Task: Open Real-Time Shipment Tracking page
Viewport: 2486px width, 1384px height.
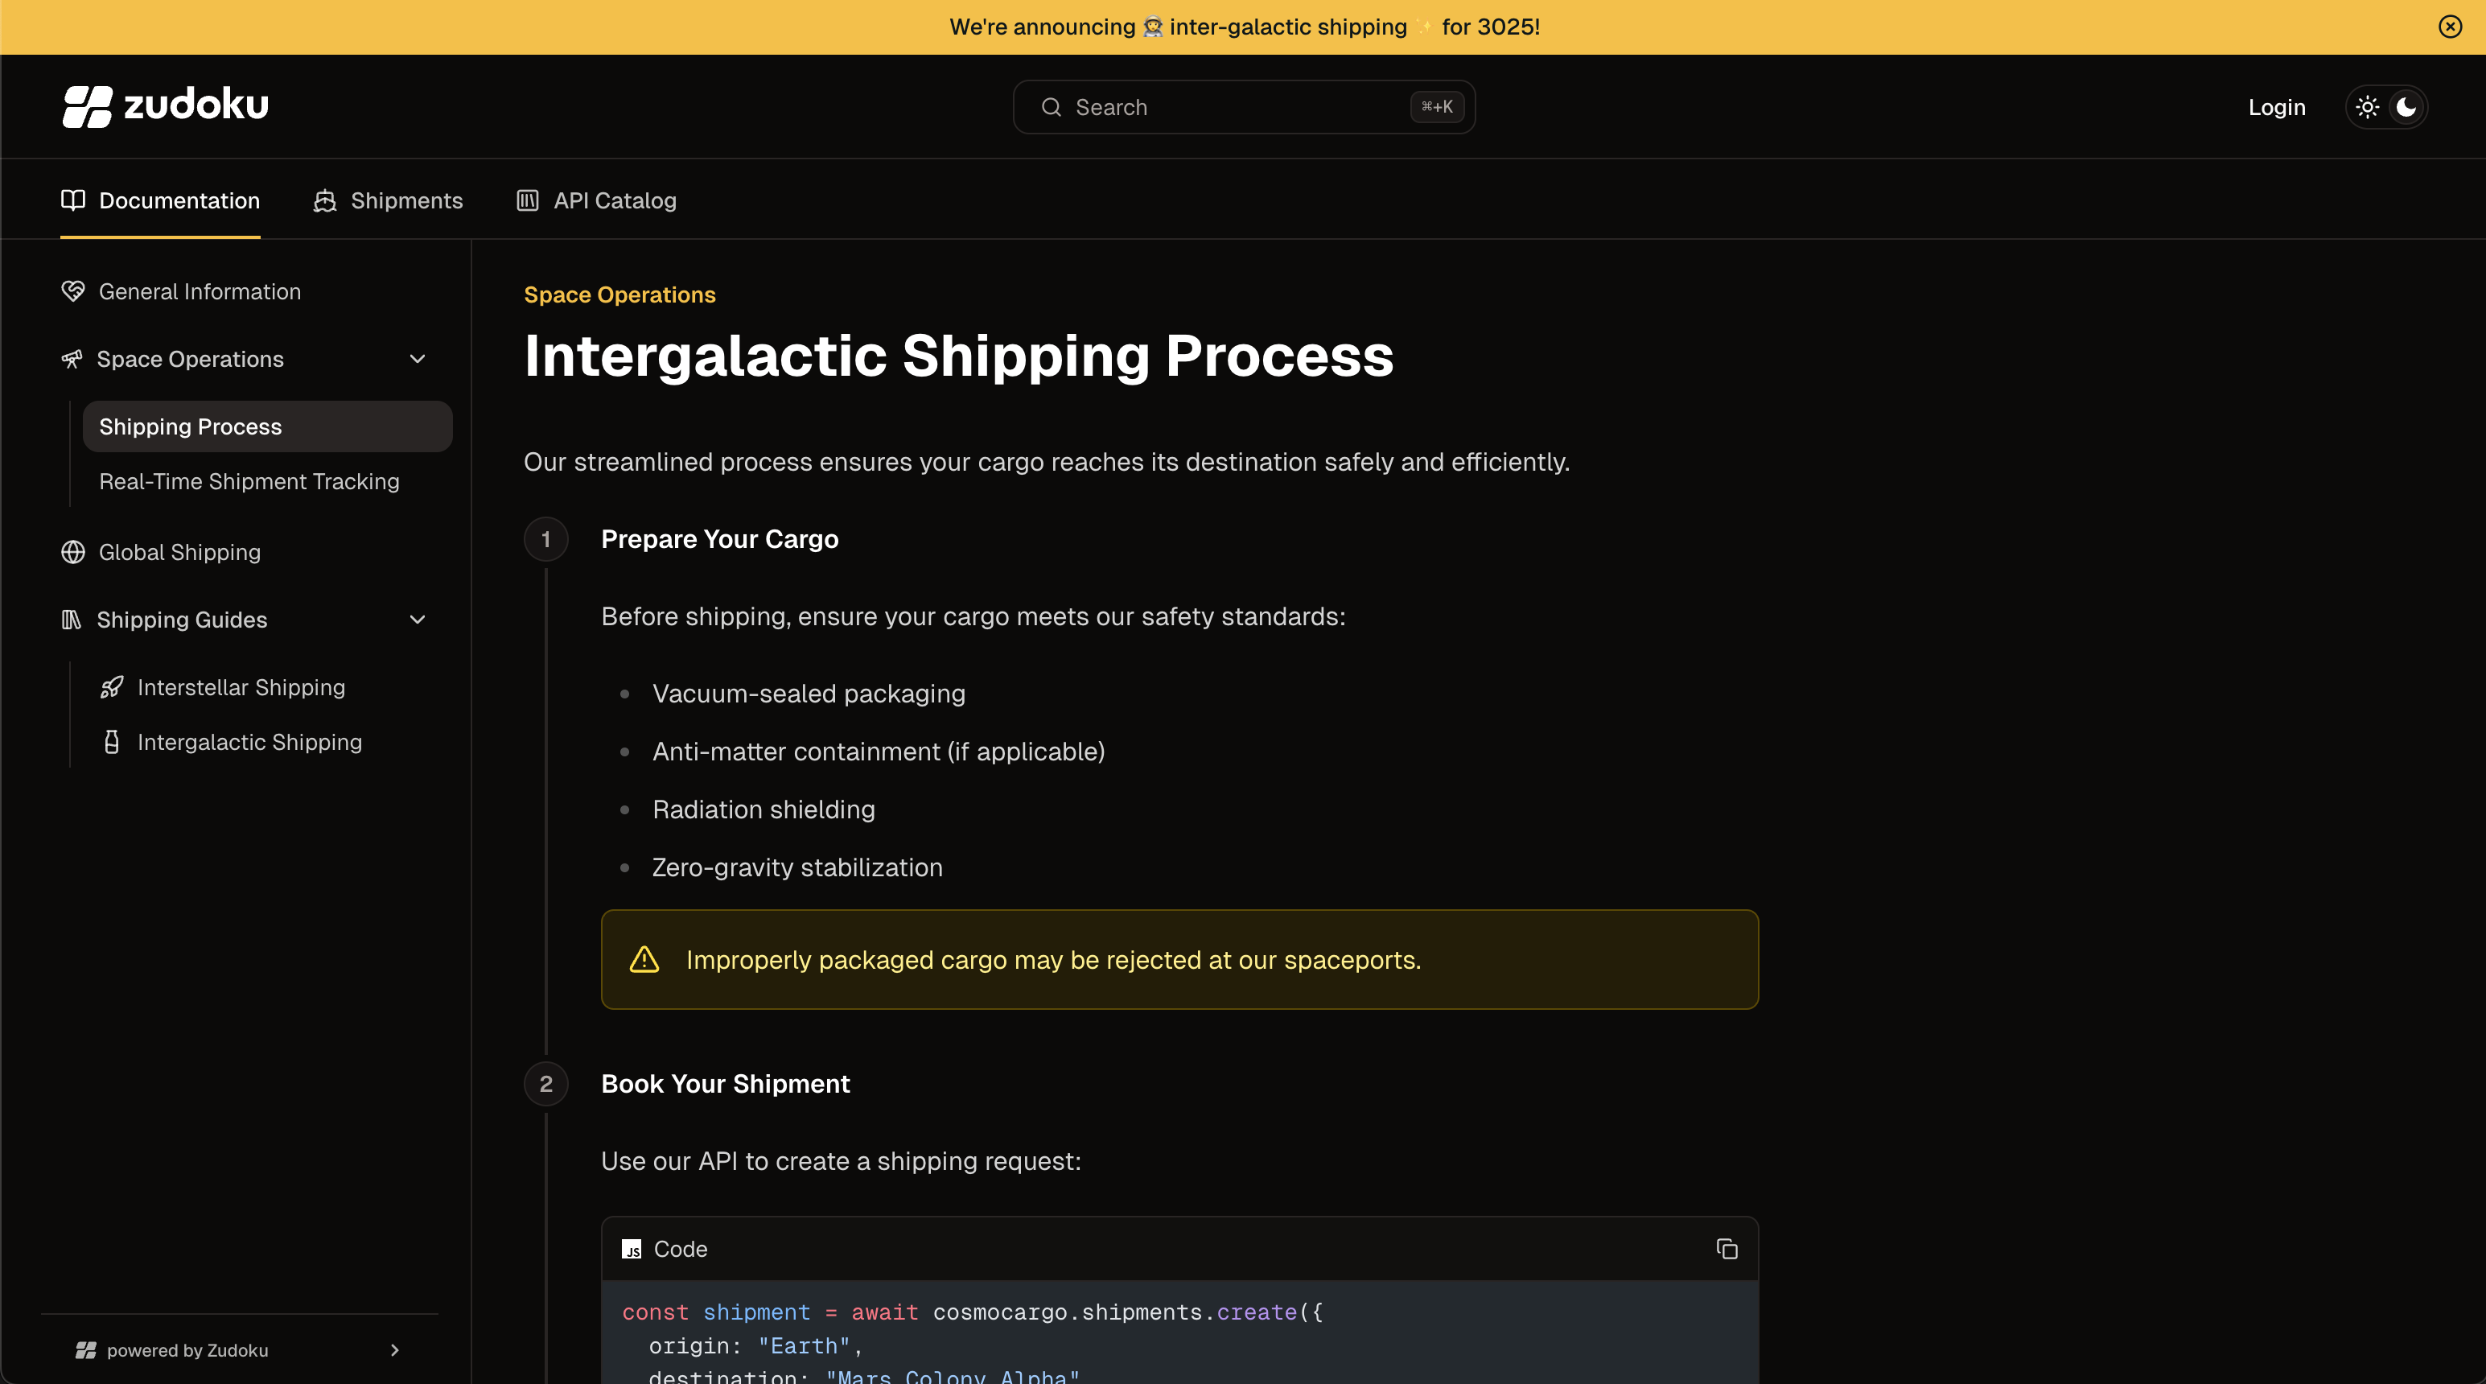Action: click(249, 482)
